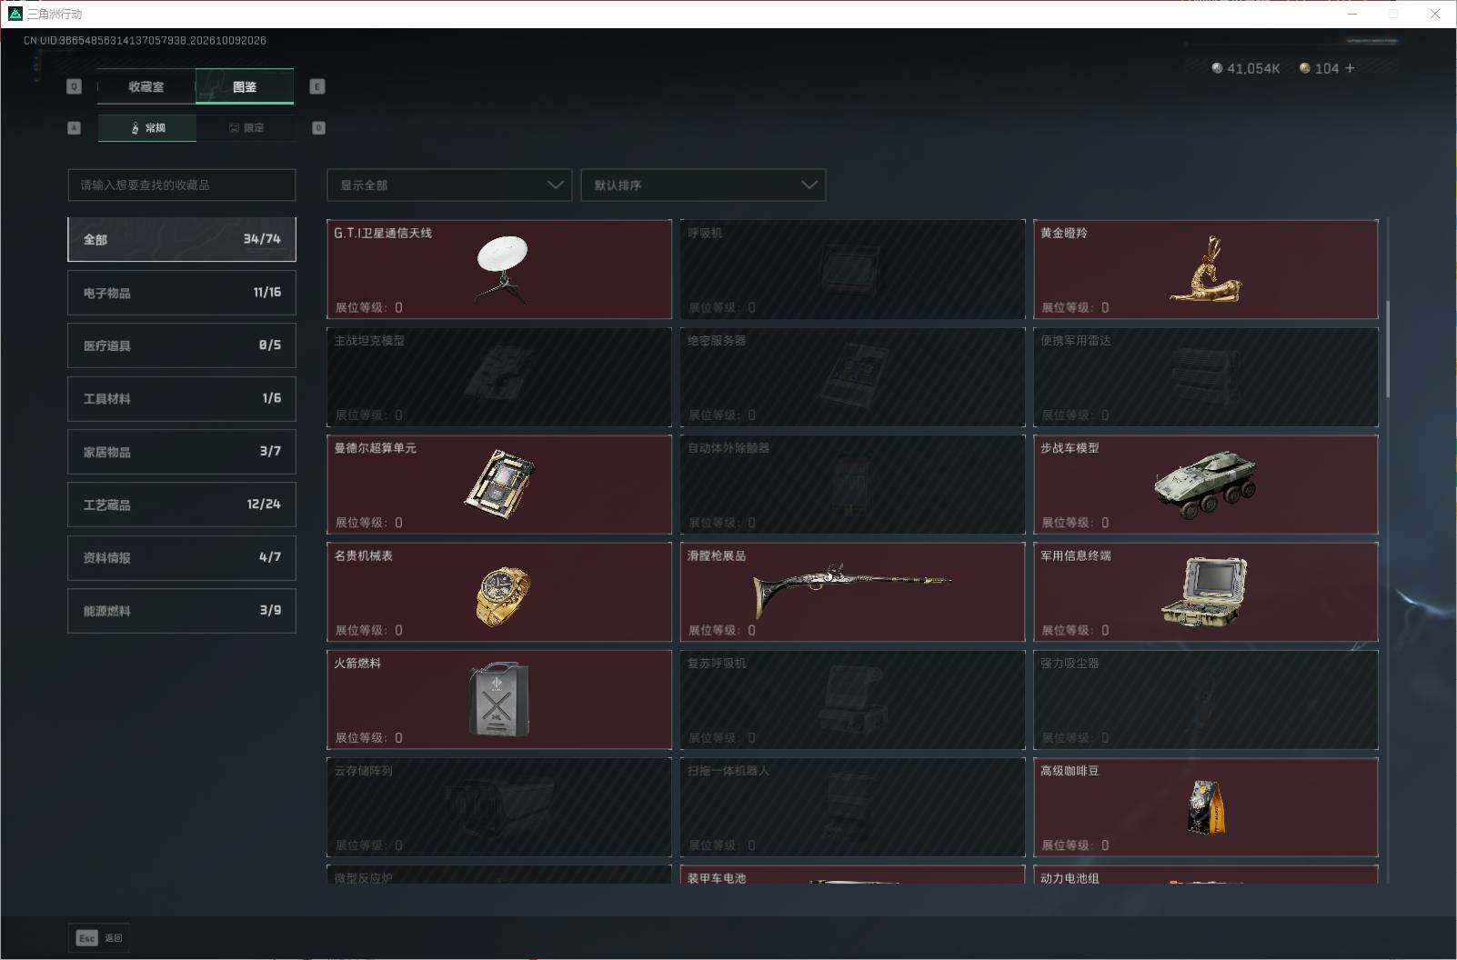Select the 高级咖啡豆 coffee bag icon
The height and width of the screenshot is (960, 1457).
click(1206, 806)
